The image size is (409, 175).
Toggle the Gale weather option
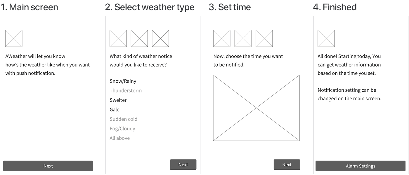[115, 109]
